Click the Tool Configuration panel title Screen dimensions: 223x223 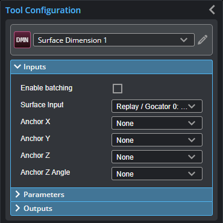click(43, 10)
